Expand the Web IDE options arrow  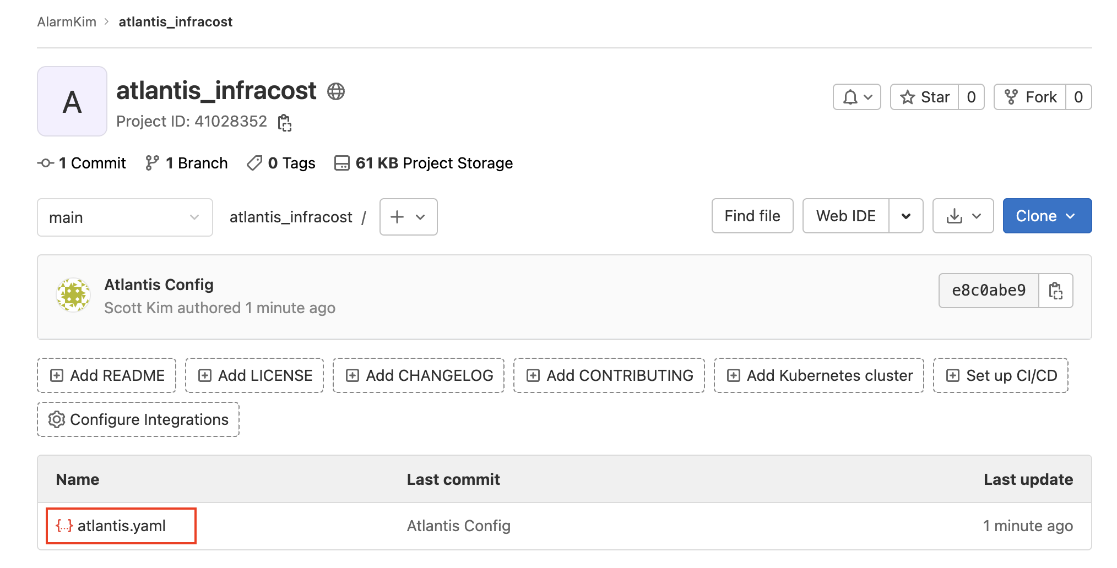(x=906, y=216)
